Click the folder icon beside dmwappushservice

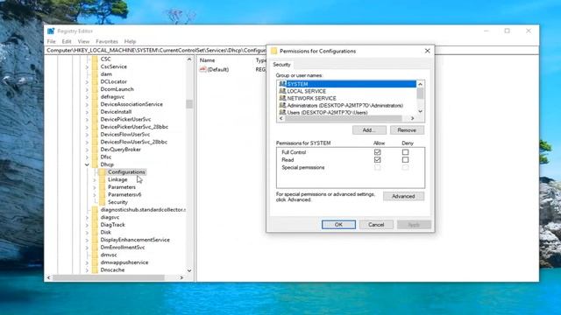tap(95, 262)
